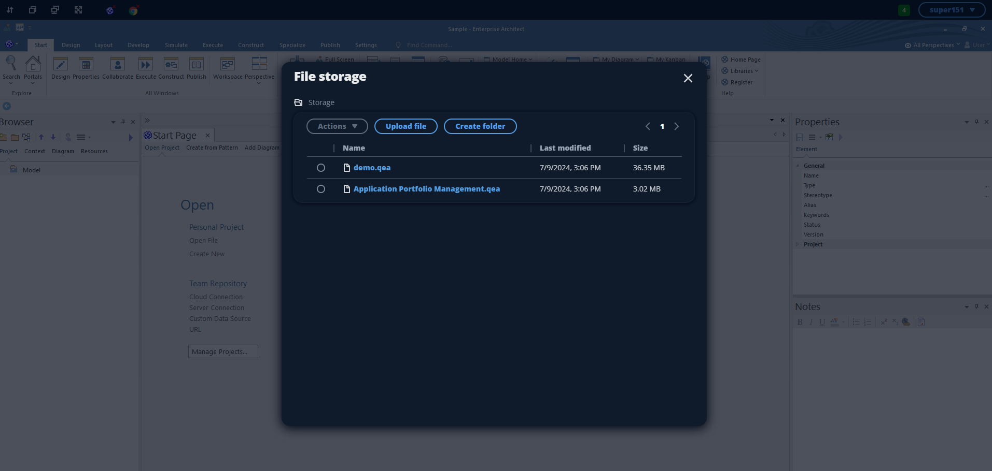Toggle the bullet list in Notes toolbar

(856, 322)
